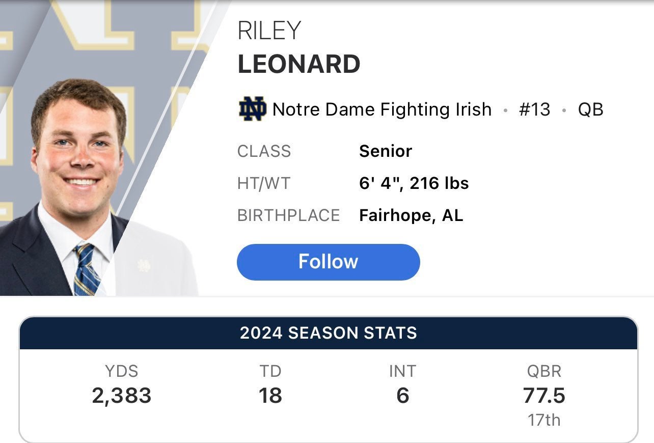Click the LEONARD last name heading
Screen dimensions: 654x443
[299, 64]
